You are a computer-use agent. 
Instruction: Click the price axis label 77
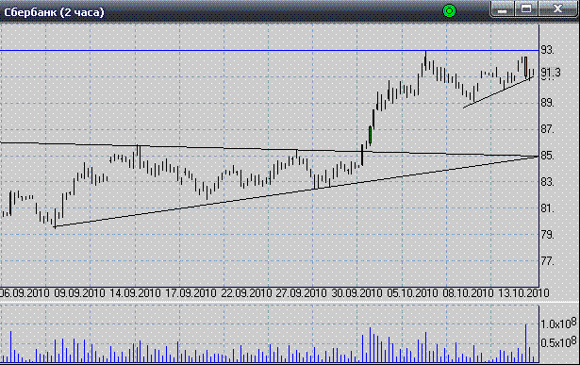[x=547, y=261]
